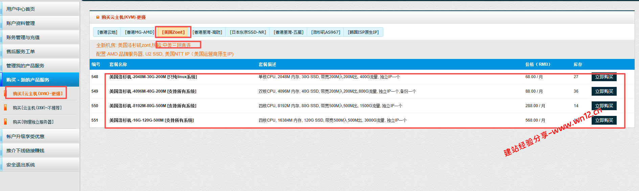Open 购买[物理独立服务器] submenu link
The width and height of the screenshot is (639, 191).
(33, 122)
